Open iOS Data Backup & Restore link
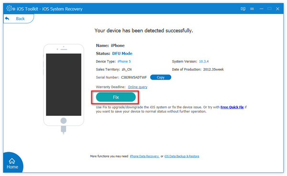Image resolution: width=287 pixels, height=176 pixels. (182, 156)
